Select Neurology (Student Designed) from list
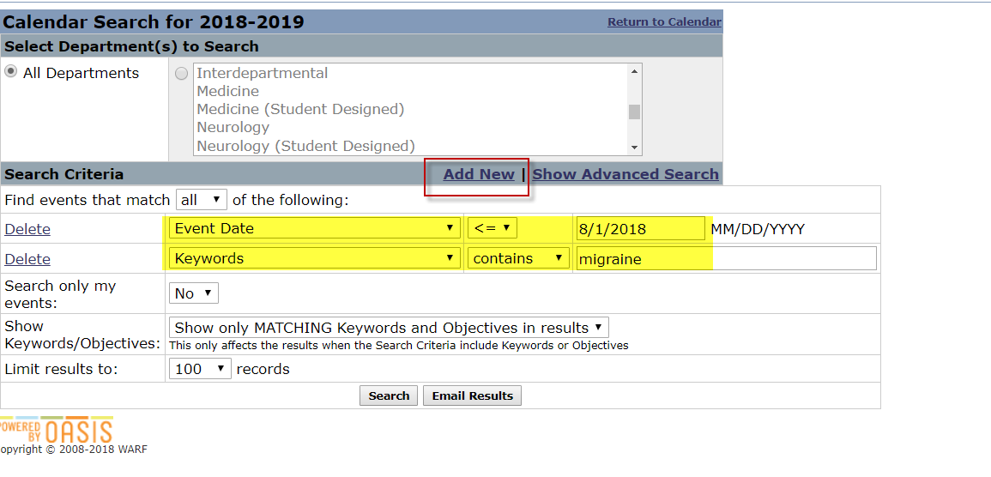Screen dimensions: 991x477 [305, 146]
